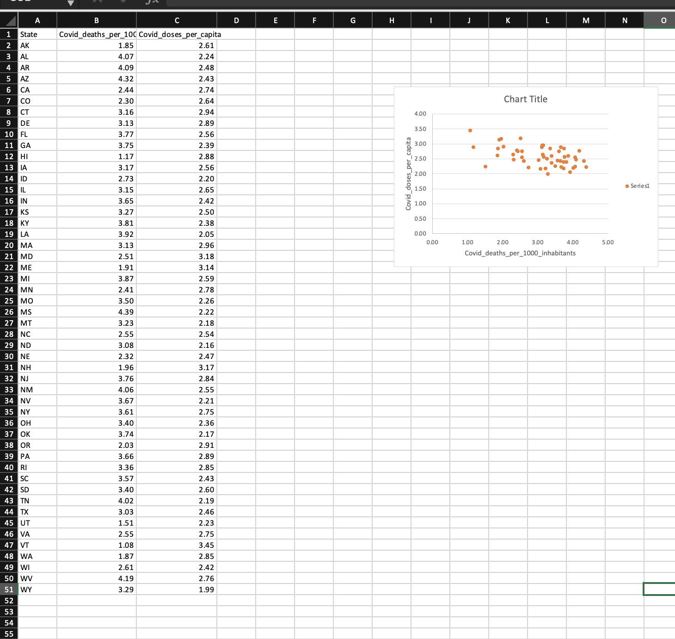Image resolution: width=675 pixels, height=639 pixels.
Task: Click the deaths value 4.39 for MS
Action: point(97,312)
